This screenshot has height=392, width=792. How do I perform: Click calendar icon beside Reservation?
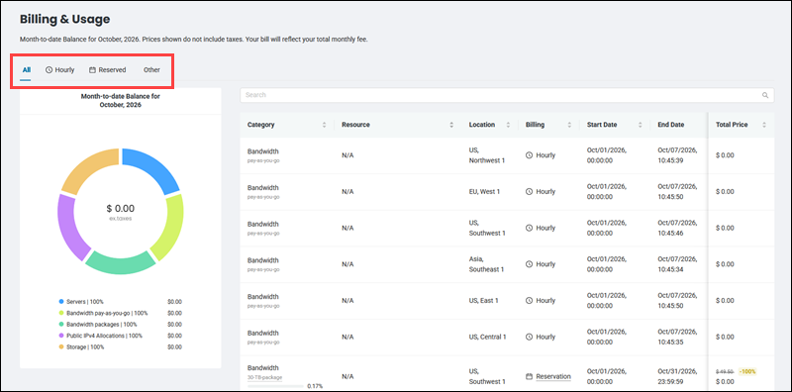pyautogui.click(x=529, y=377)
